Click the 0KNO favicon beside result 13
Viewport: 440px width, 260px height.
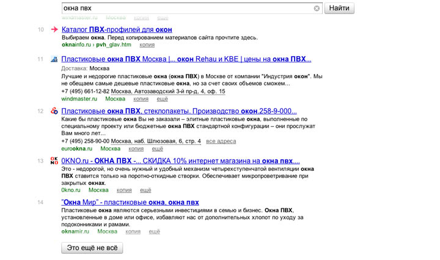click(54, 161)
